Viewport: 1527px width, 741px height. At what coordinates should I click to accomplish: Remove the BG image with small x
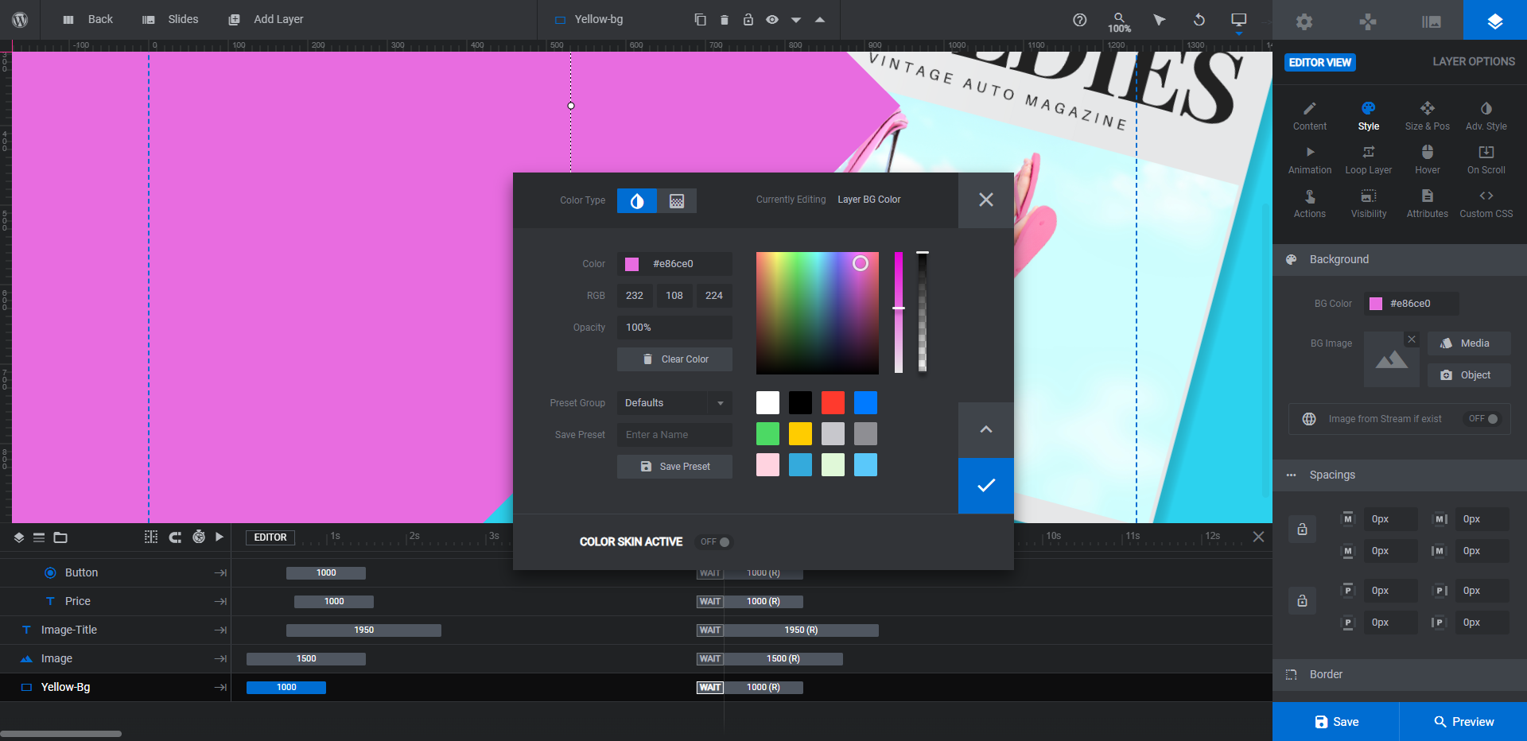[1412, 339]
